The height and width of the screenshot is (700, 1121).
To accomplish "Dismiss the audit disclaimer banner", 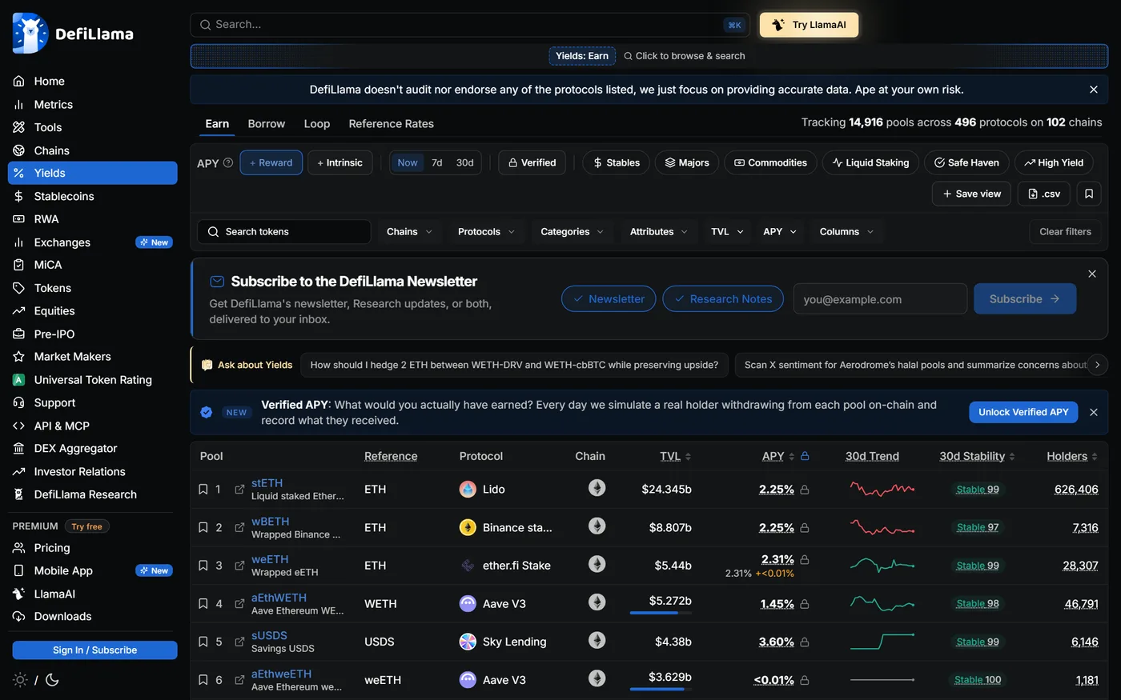I will coord(1094,90).
